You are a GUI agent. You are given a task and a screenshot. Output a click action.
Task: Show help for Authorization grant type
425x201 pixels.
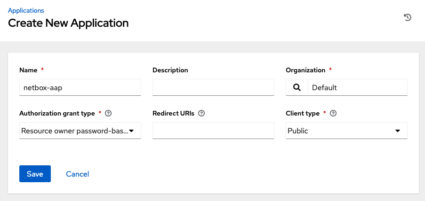108,113
